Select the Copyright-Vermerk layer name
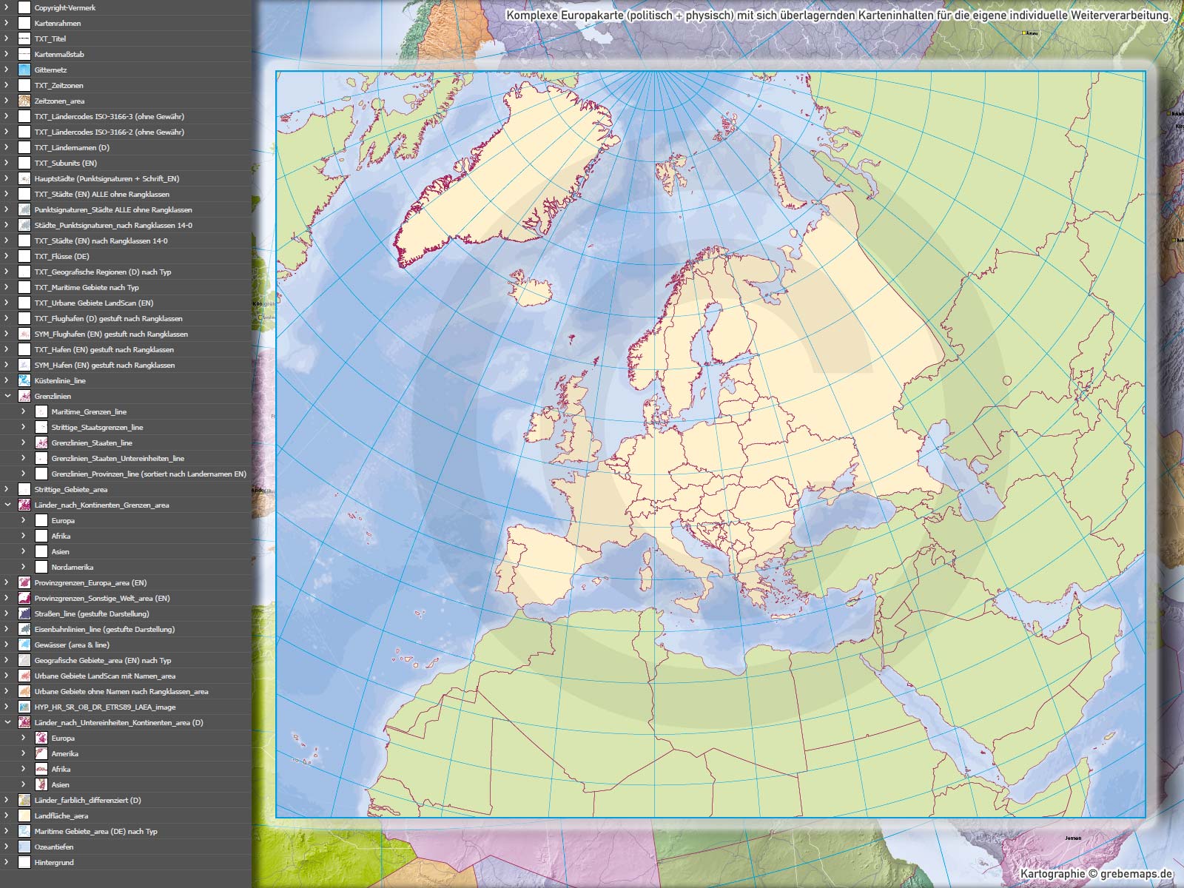The height and width of the screenshot is (888, 1184). point(65,7)
